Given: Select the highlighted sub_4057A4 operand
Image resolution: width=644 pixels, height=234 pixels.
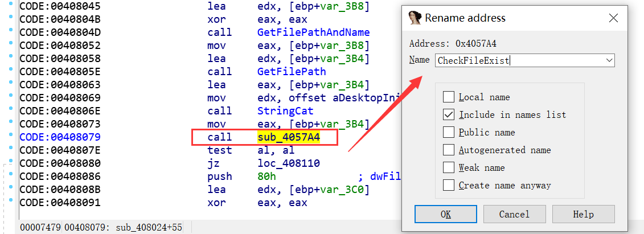Looking at the screenshot, I should tap(289, 137).
